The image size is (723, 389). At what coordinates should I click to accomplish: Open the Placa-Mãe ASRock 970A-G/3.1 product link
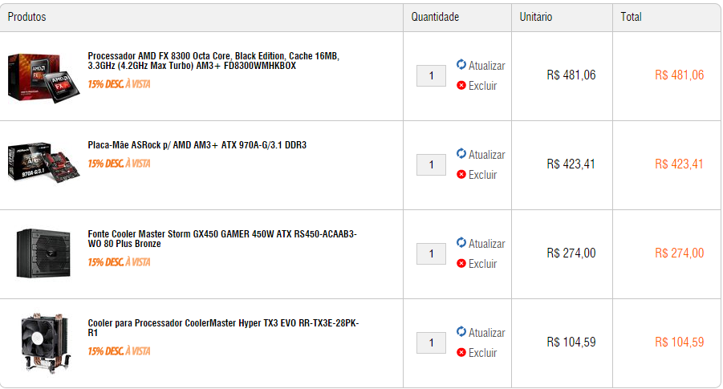(197, 144)
